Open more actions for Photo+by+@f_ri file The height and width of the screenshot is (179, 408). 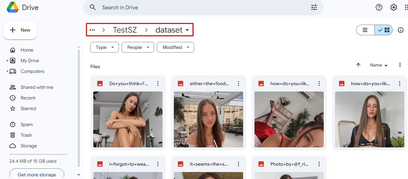pyautogui.click(x=319, y=164)
